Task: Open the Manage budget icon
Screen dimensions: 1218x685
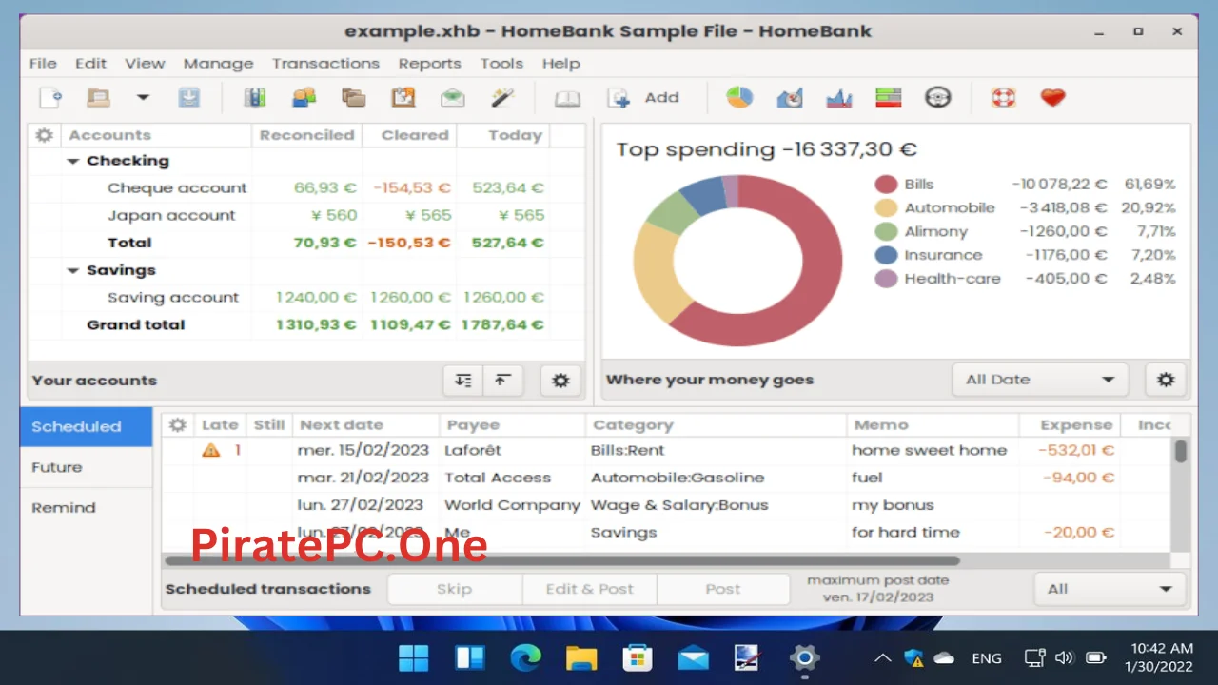Action: click(x=452, y=97)
